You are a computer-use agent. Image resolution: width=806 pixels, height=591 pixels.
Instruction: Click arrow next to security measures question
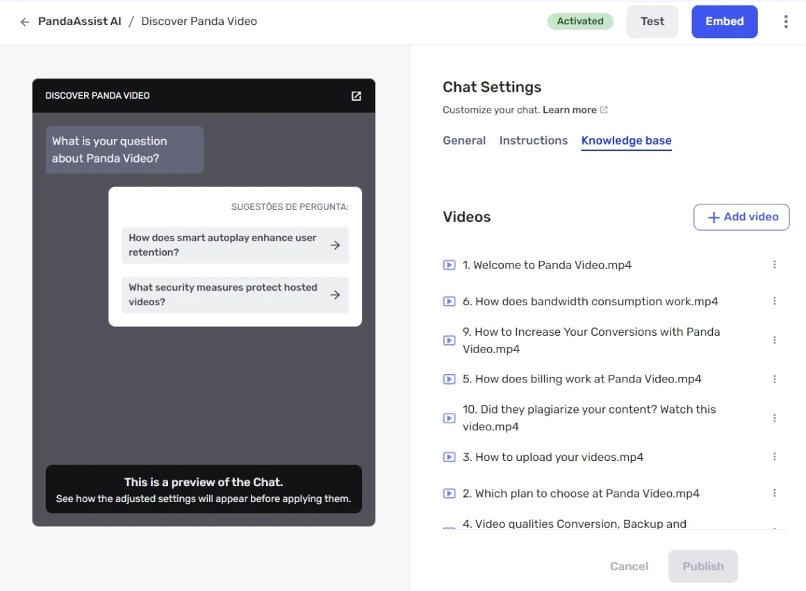335,295
